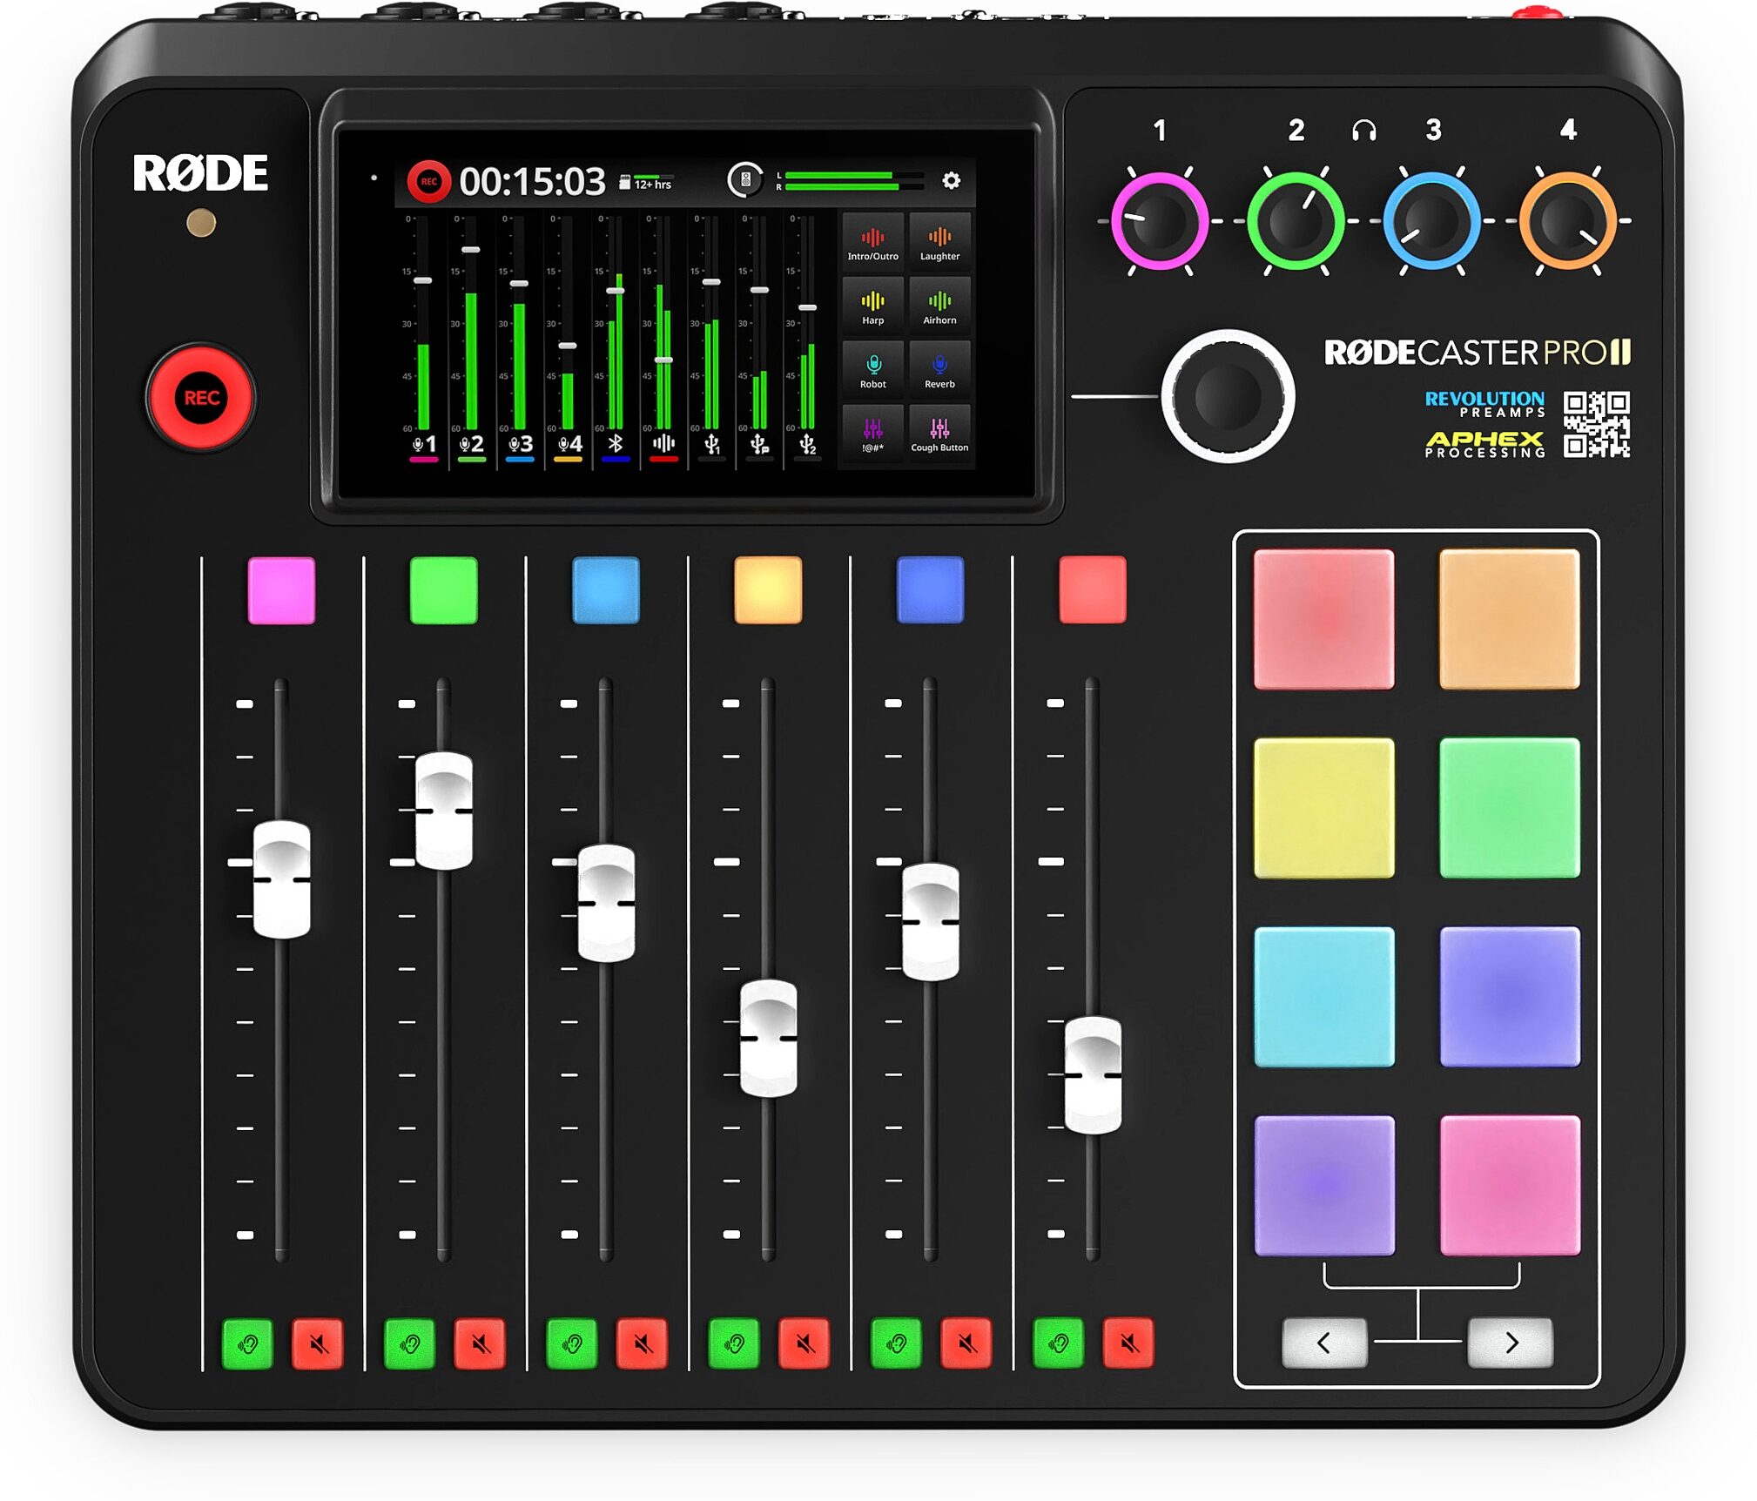Toggle the green listen button under the first fader
The height and width of the screenshot is (1501, 1757).
[247, 1344]
